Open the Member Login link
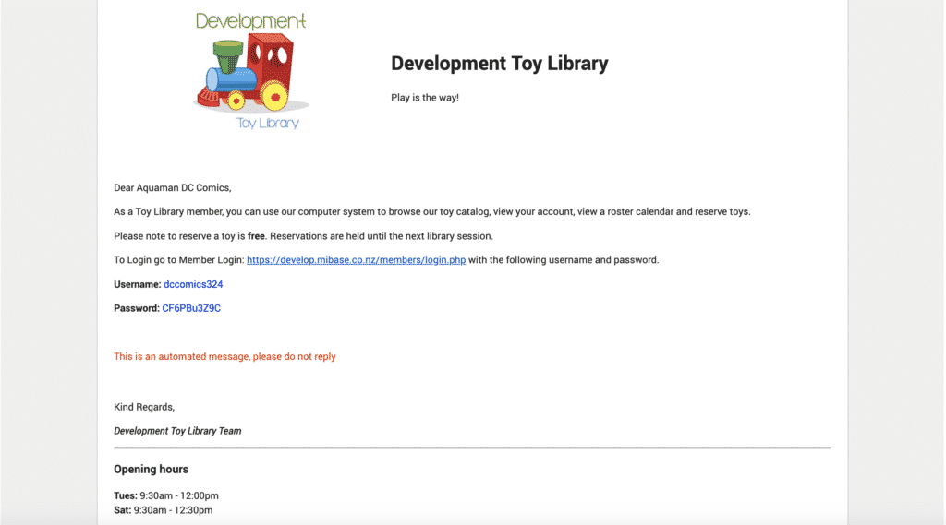Screen dimensions: 946x525 (x=356, y=260)
